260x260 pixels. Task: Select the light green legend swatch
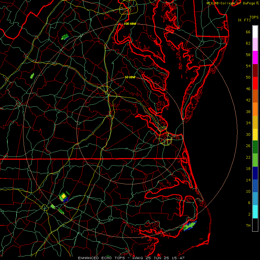coord(255,160)
